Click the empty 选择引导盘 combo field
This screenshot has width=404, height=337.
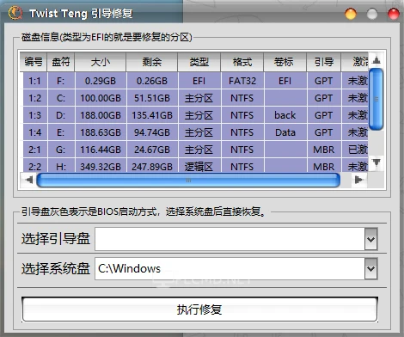click(230, 239)
